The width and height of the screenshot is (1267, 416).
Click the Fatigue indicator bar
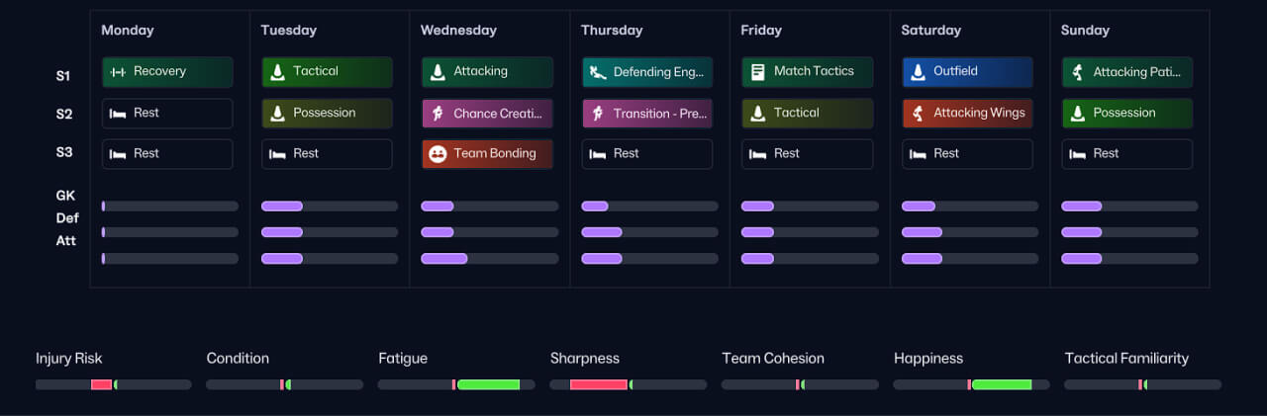[455, 384]
